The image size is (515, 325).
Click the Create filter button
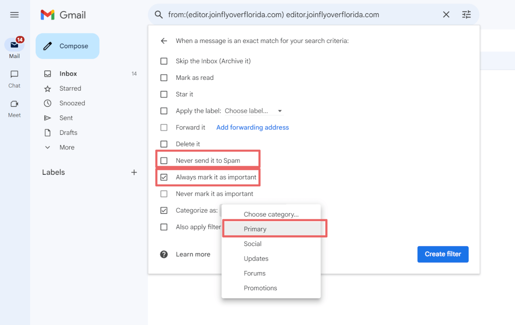tap(443, 254)
